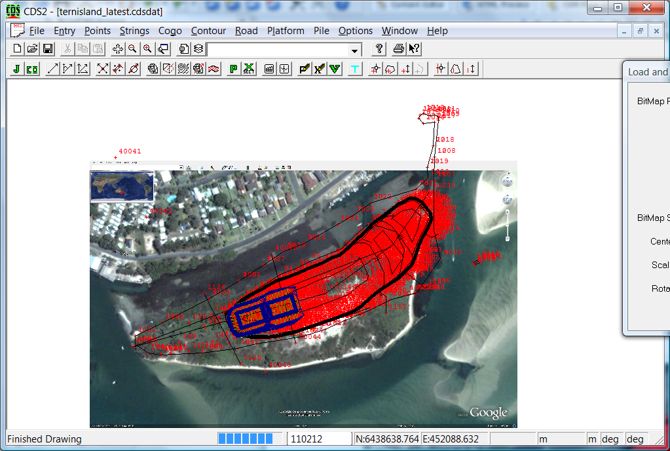Open the Contour menu
Image resolution: width=670 pixels, height=451 pixels.
(x=208, y=31)
